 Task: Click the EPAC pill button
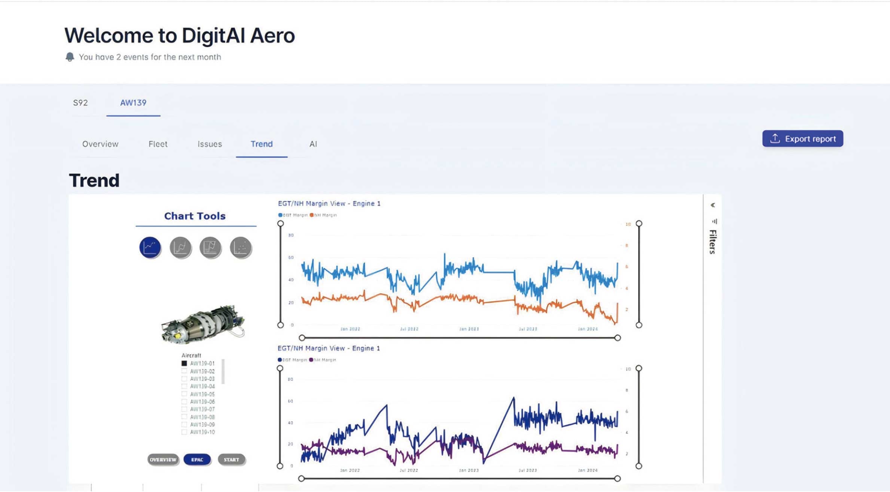[x=197, y=459]
